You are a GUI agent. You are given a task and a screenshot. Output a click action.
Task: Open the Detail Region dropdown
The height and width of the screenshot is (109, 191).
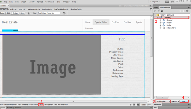tap(162, 101)
